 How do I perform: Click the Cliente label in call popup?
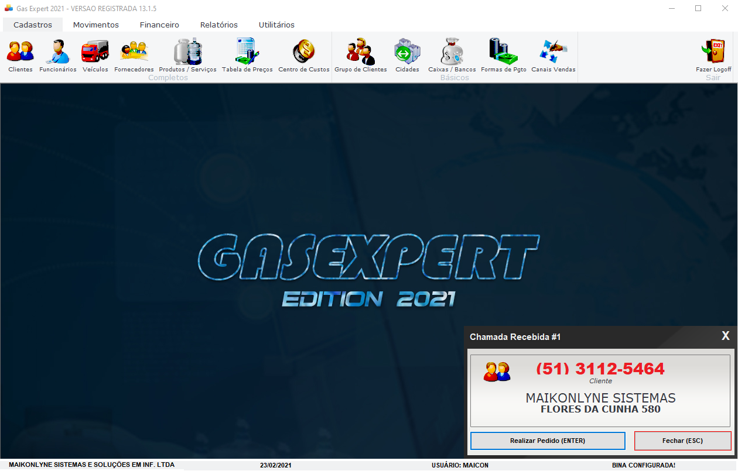(600, 381)
